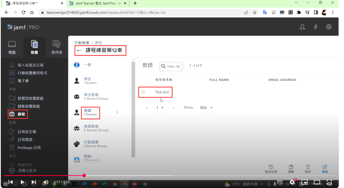Image resolution: width=344 pixels, height=188 pixels.
Task: Click the Edit (編輯) pencil icon
Action: [325, 167]
